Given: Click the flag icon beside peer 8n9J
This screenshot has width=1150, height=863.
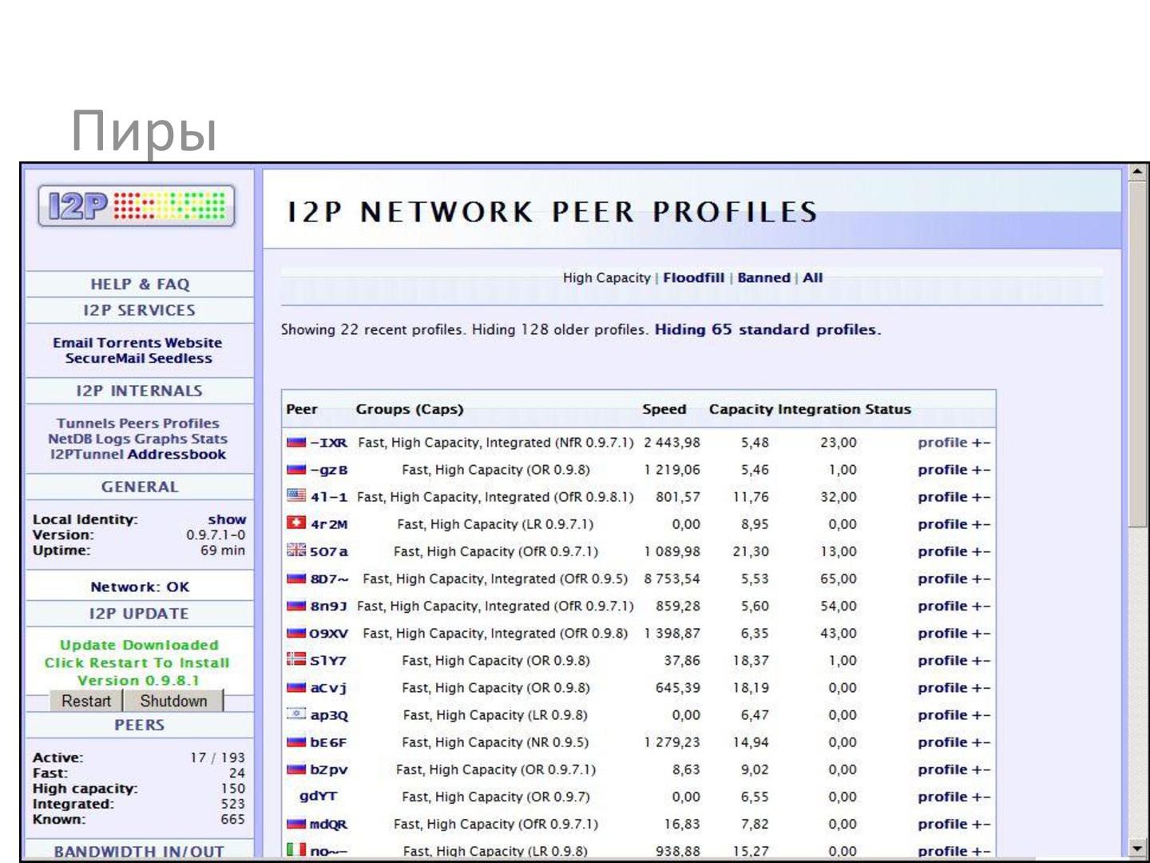Looking at the screenshot, I should click(296, 605).
